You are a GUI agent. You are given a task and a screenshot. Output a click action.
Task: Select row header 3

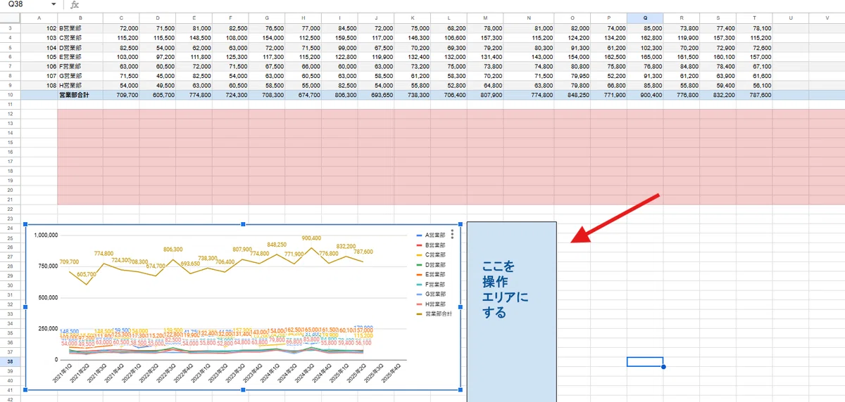point(10,27)
